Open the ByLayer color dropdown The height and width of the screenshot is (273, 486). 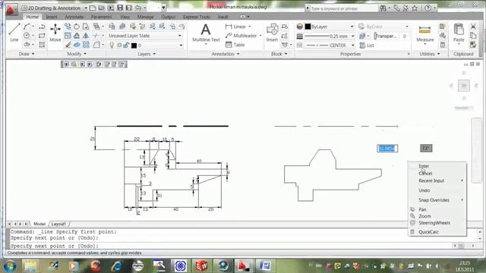pos(352,27)
